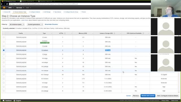Click the Free tier eligible green badge
Screen dimensions: 181x102
tap(45, 43)
